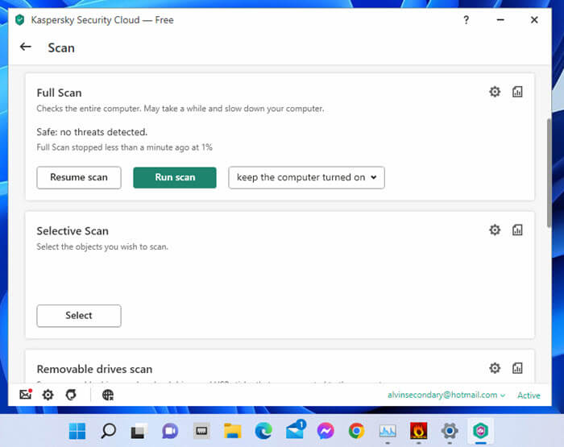Viewport: 564px width, 447px height.
Task: Open the help question mark
Action: click(467, 20)
